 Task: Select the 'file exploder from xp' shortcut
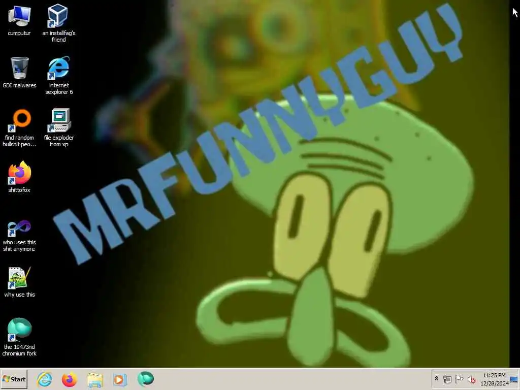(x=59, y=127)
